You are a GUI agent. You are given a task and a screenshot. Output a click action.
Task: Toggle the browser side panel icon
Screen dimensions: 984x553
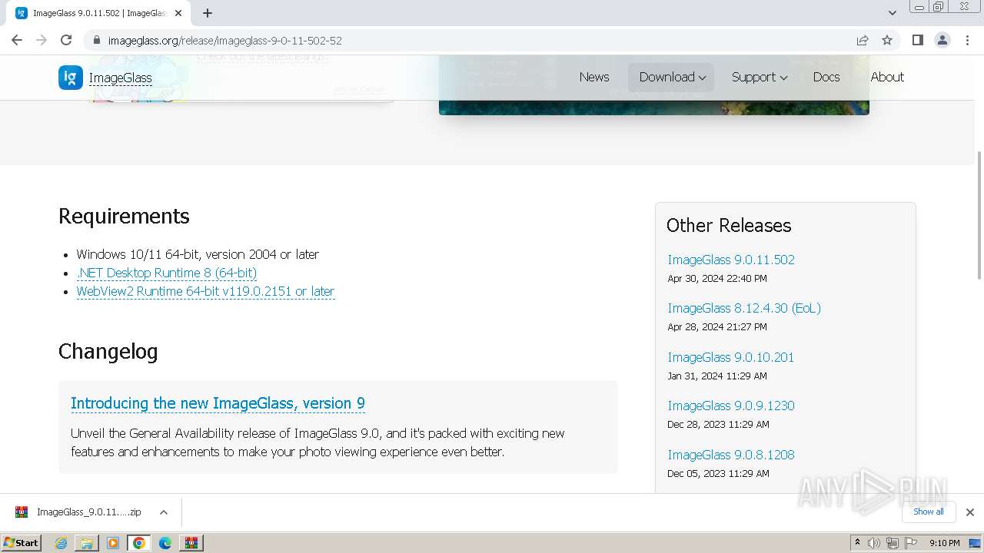[917, 40]
